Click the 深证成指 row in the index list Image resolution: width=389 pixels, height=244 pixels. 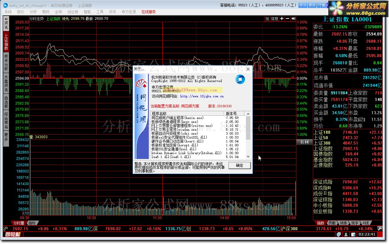point(348,182)
